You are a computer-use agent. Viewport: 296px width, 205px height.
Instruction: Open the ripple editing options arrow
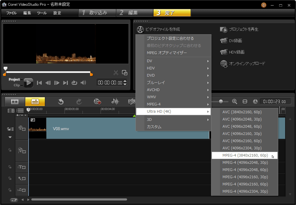[10, 137]
